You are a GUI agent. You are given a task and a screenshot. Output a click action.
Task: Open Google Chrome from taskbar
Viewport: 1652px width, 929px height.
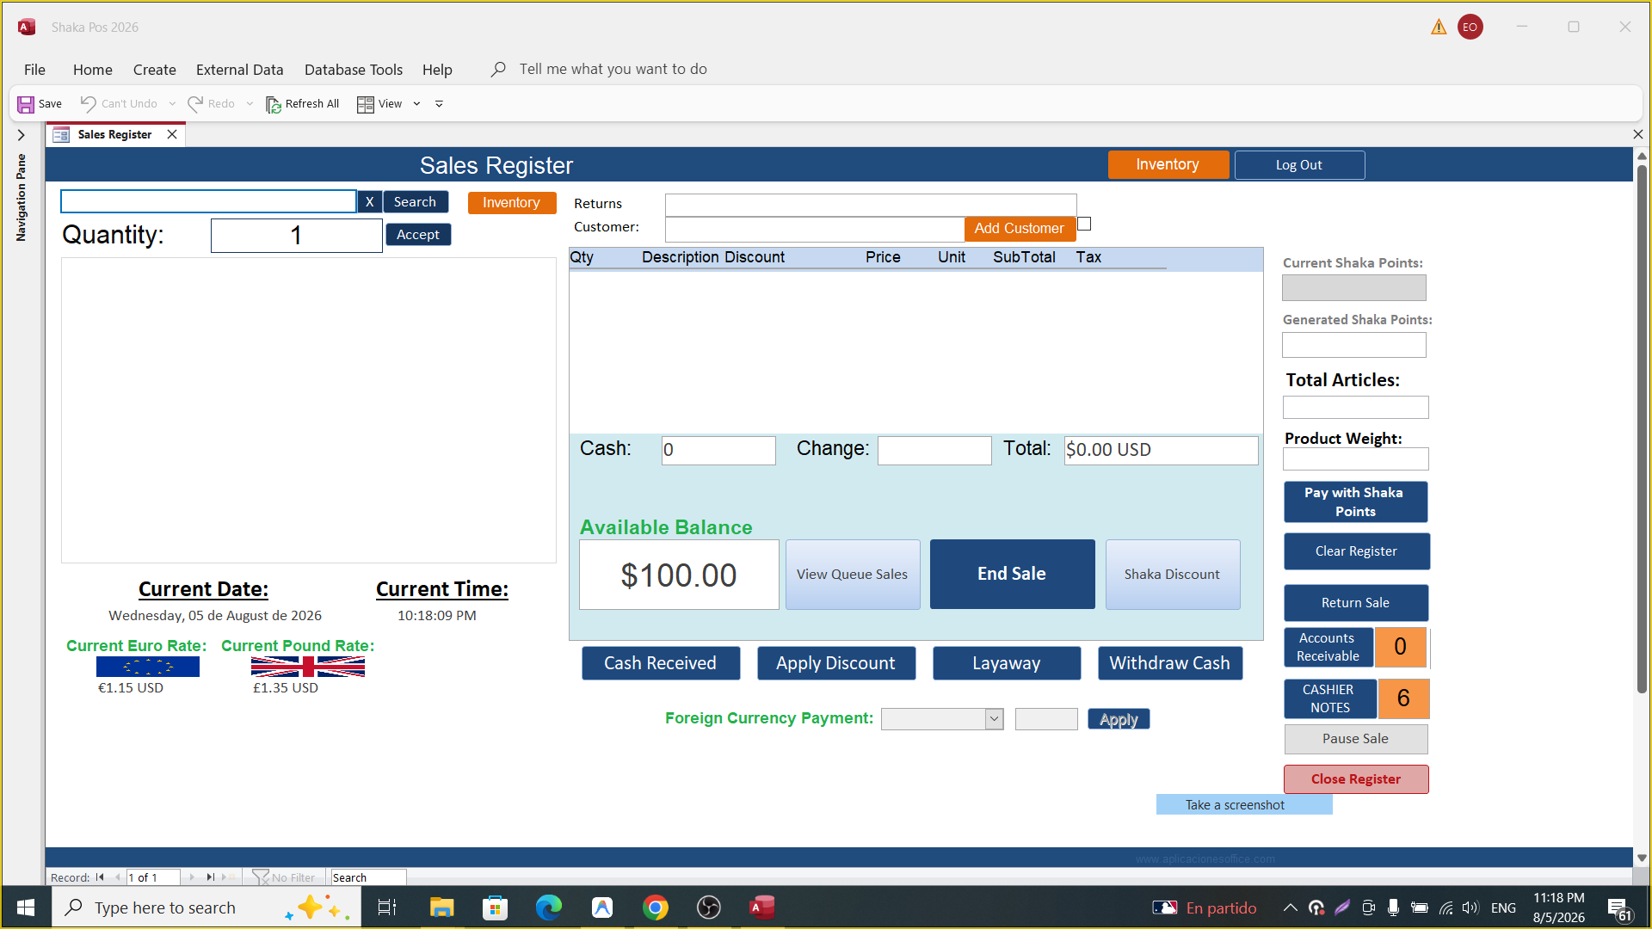click(656, 907)
